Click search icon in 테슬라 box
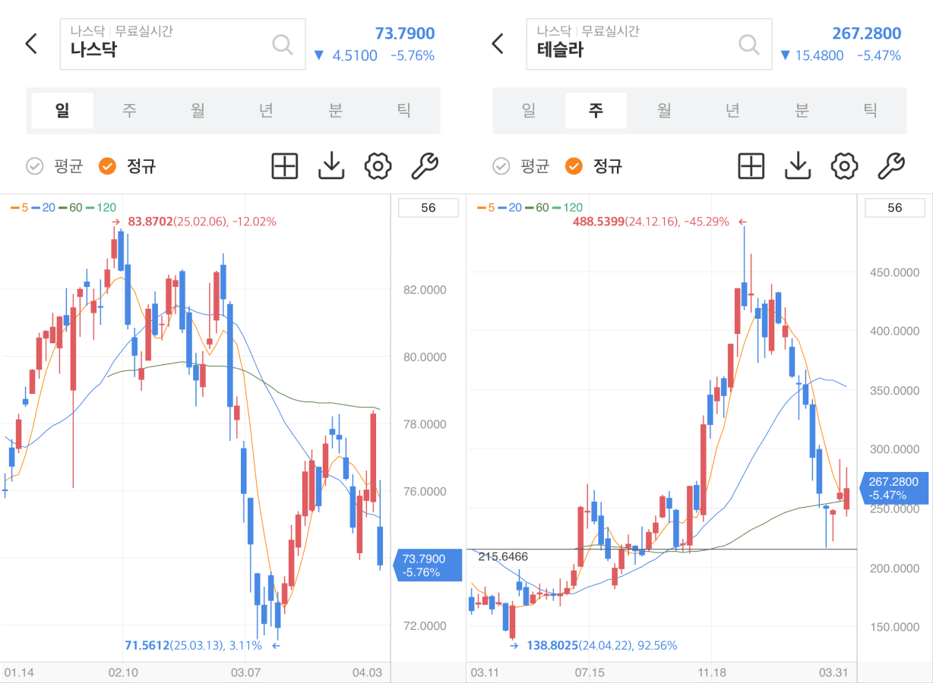933x683 pixels. (748, 44)
